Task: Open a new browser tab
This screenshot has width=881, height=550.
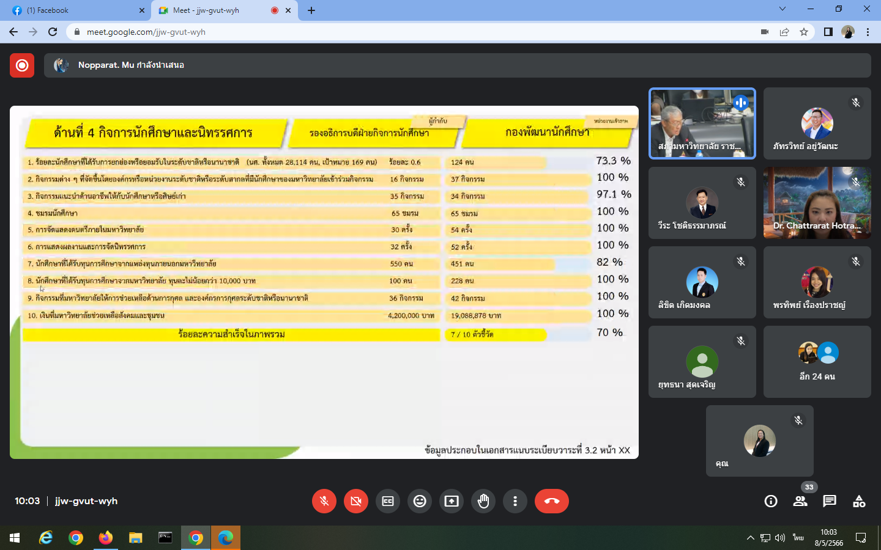Action: point(311,10)
